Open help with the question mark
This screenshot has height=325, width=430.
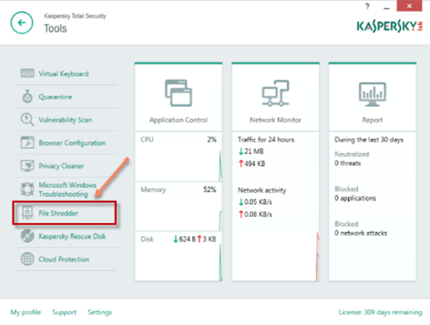(367, 7)
